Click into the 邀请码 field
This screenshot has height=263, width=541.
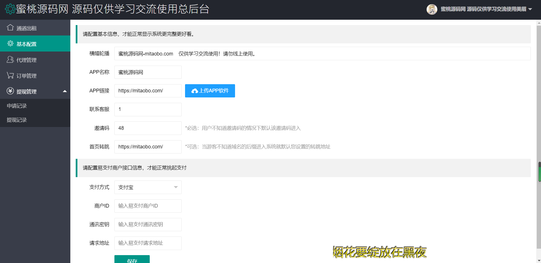point(148,128)
